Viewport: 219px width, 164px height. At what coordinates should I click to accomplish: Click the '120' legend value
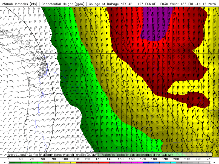point(87,159)
